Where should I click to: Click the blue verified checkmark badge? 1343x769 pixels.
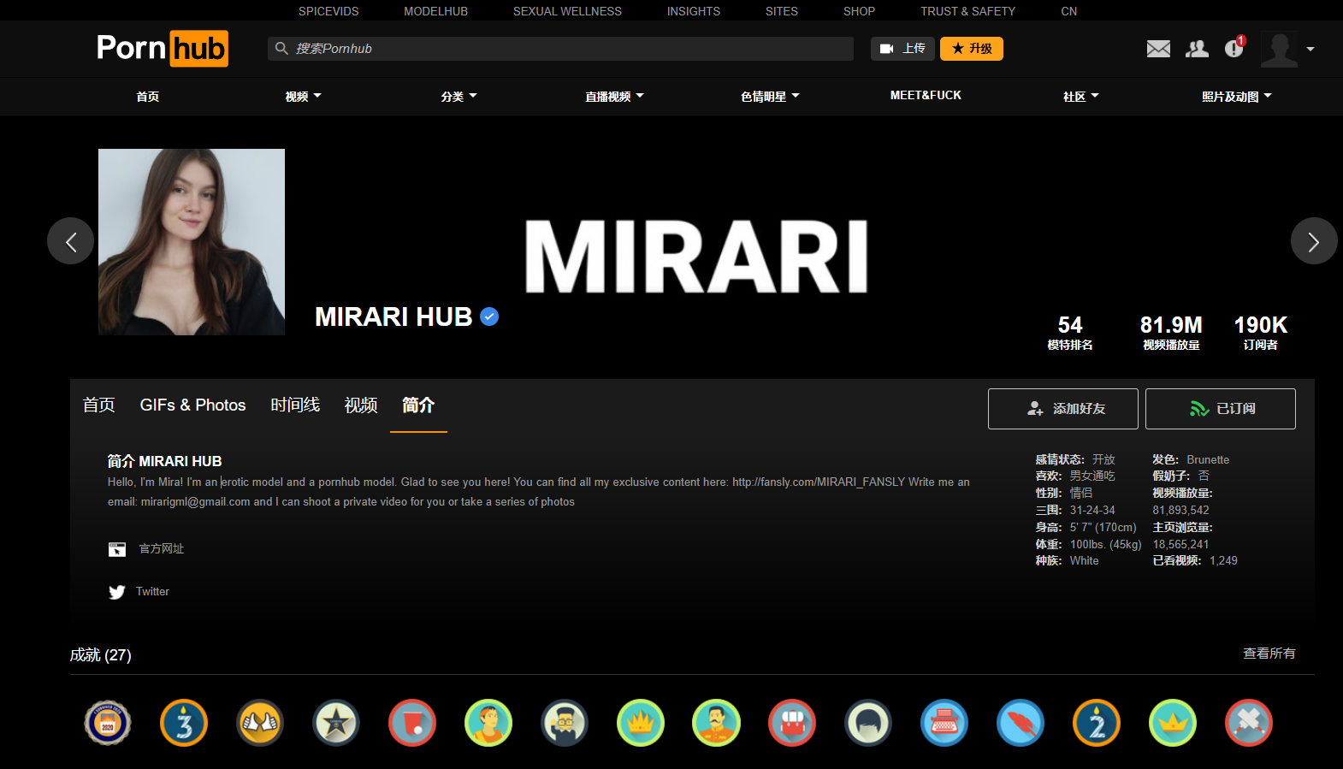tap(489, 316)
